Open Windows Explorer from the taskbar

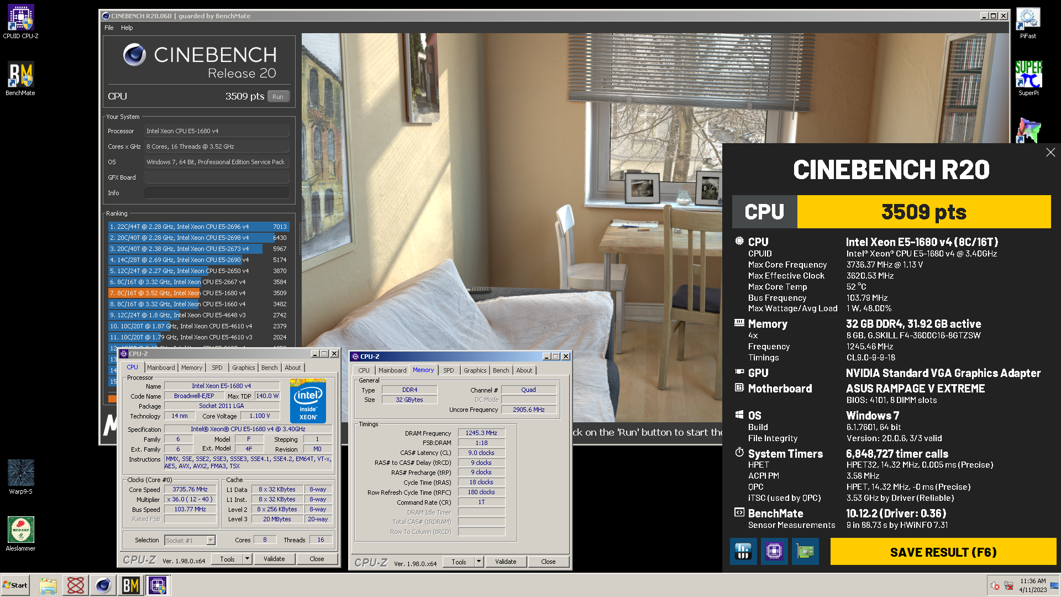(48, 585)
